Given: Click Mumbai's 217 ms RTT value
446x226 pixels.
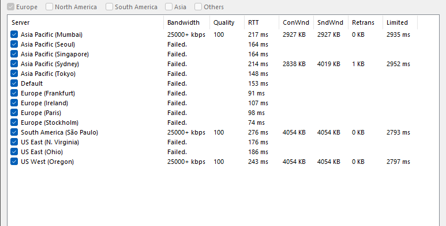Looking at the screenshot, I should pyautogui.click(x=258, y=35).
